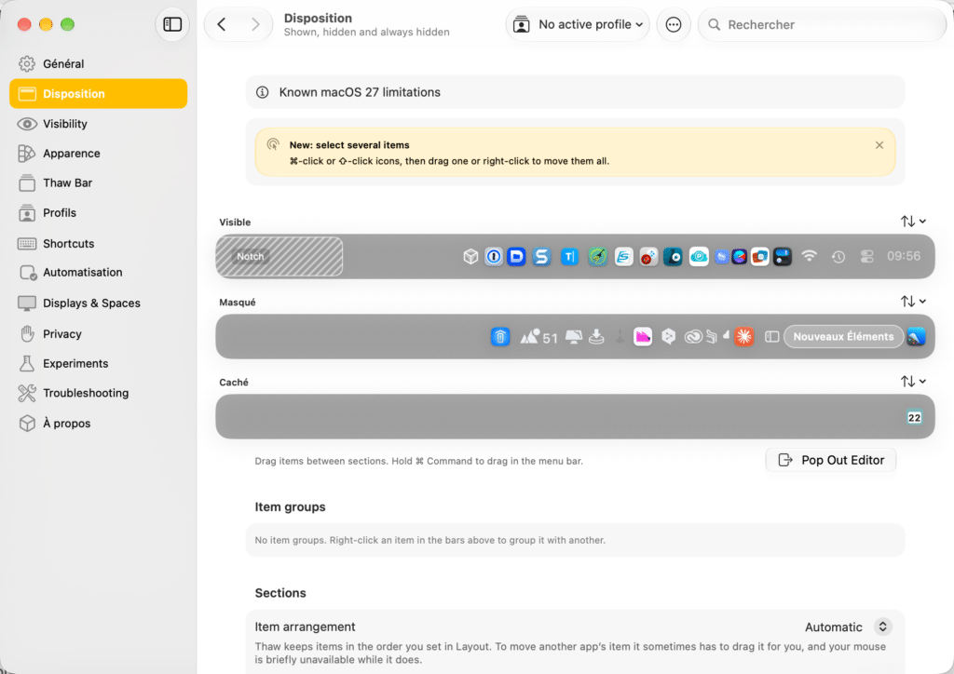This screenshot has width=954, height=674.
Task: Click the cracked display icon in Masqué bar
Action: [574, 337]
